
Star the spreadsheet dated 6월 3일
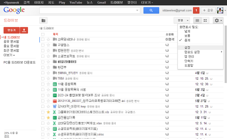pyautogui.click(x=48, y=90)
